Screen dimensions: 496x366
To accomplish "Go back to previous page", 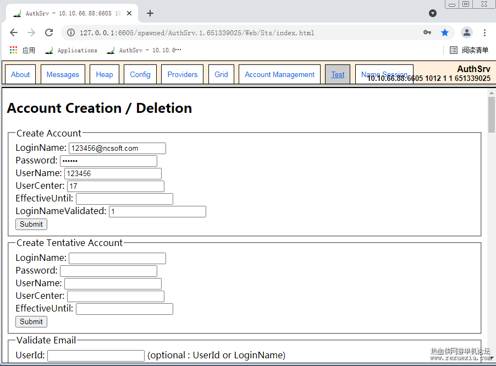I will [14, 32].
